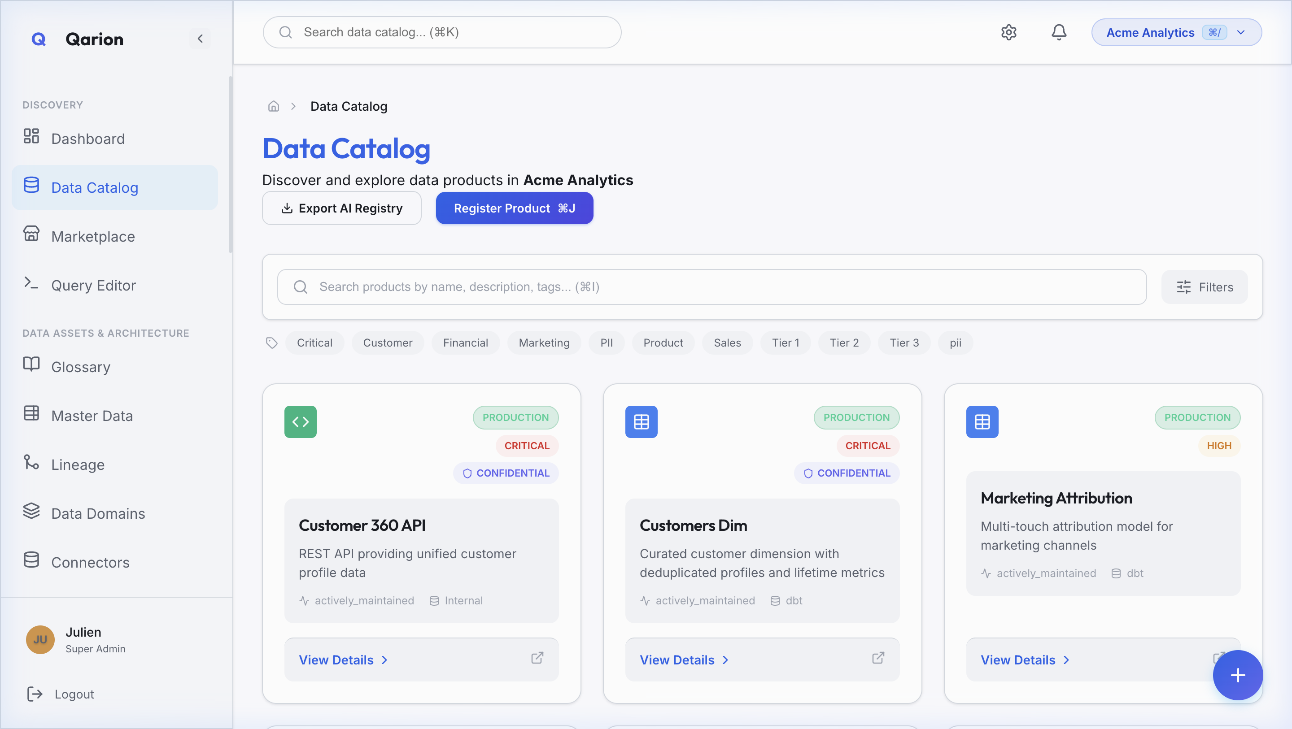
Task: Click the notification bell
Action: 1058,32
